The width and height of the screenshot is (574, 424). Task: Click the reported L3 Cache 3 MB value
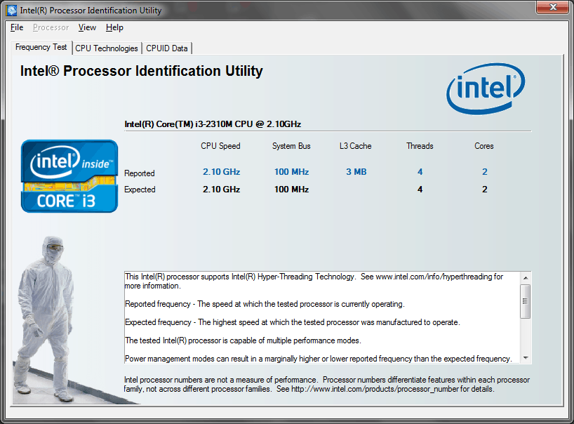356,172
